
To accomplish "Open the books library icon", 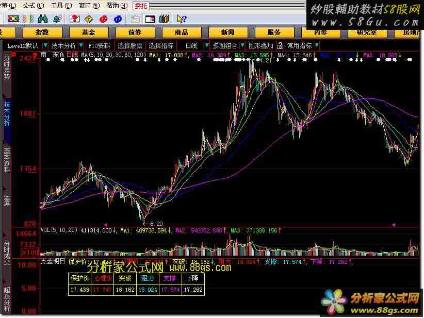I will click(164, 19).
